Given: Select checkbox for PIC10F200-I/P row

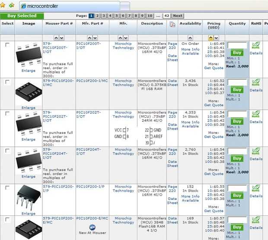Looking at the screenshot, I should coord(7,188).
